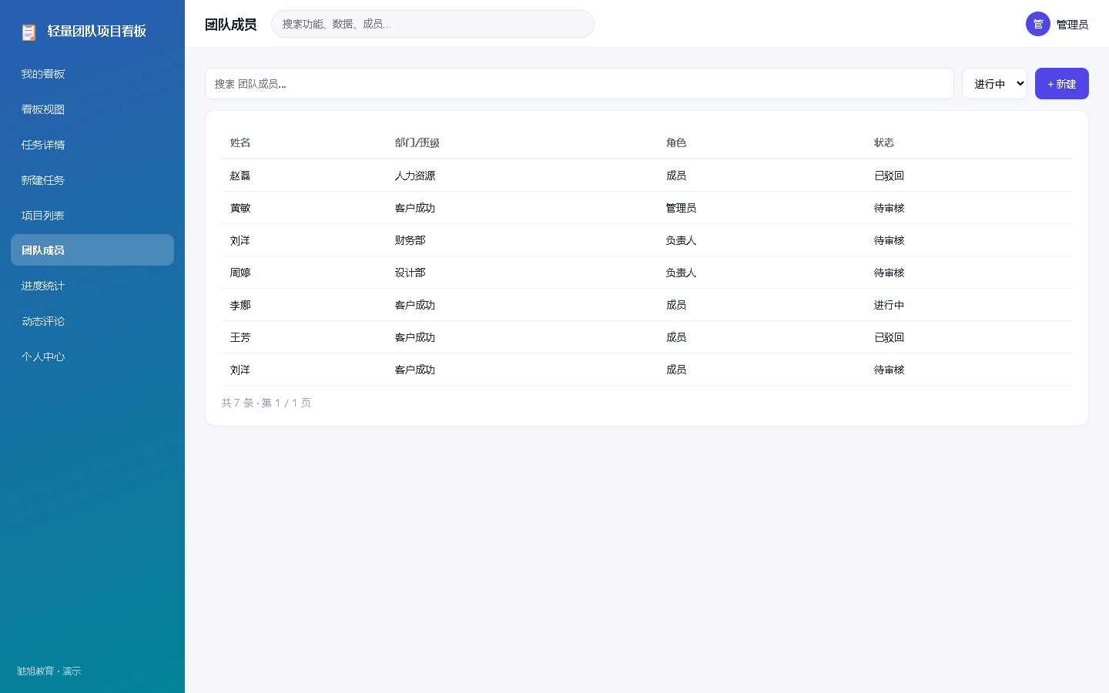Click the 状态 column header
Image resolution: width=1109 pixels, height=693 pixels.
click(884, 142)
